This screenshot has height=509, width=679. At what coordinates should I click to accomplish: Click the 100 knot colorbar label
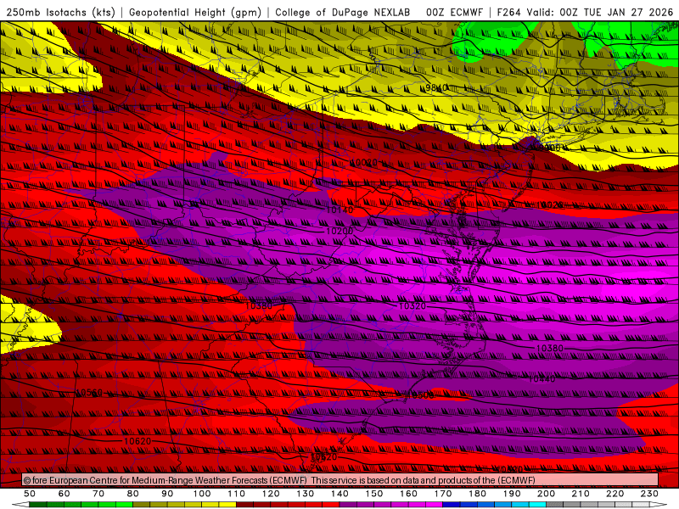[x=202, y=494]
